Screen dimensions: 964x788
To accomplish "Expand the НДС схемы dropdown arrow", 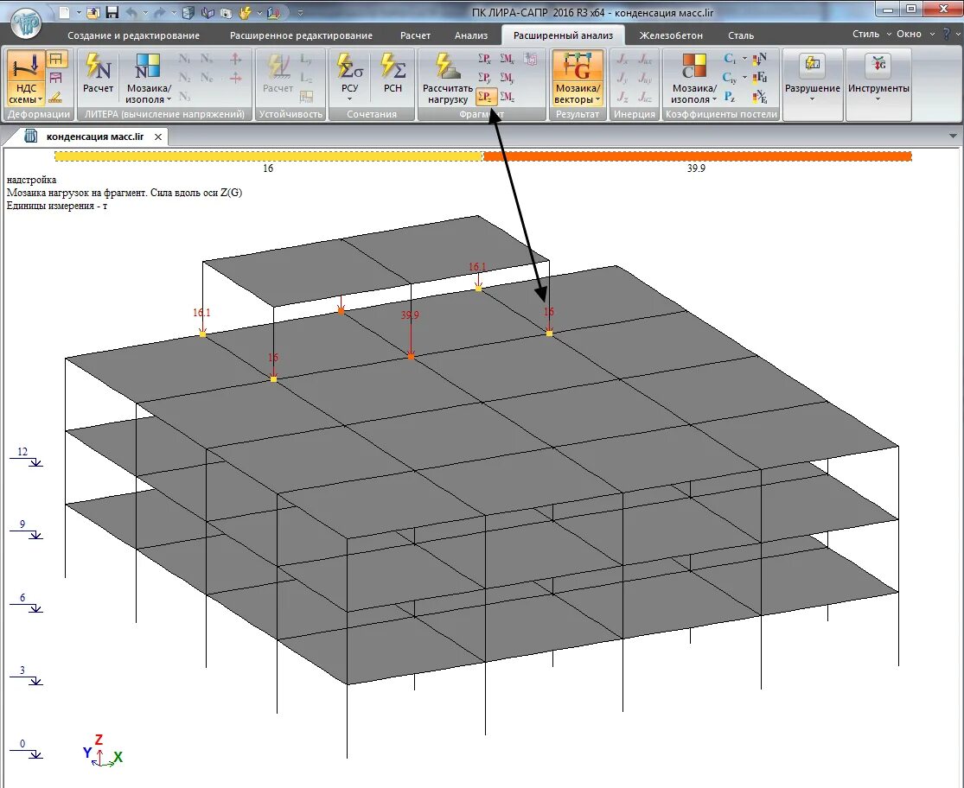I will 40,99.
